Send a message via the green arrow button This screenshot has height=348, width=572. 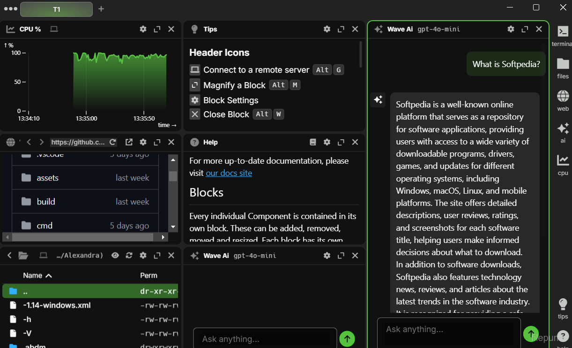click(x=531, y=334)
